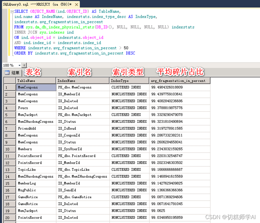
Task: Click cell PK_dbo.GameNotice
Action: click(83, 197)
